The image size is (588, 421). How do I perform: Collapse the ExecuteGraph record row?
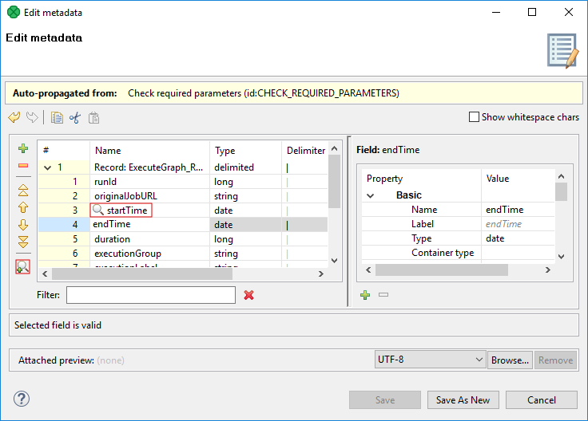pyautogui.click(x=49, y=167)
